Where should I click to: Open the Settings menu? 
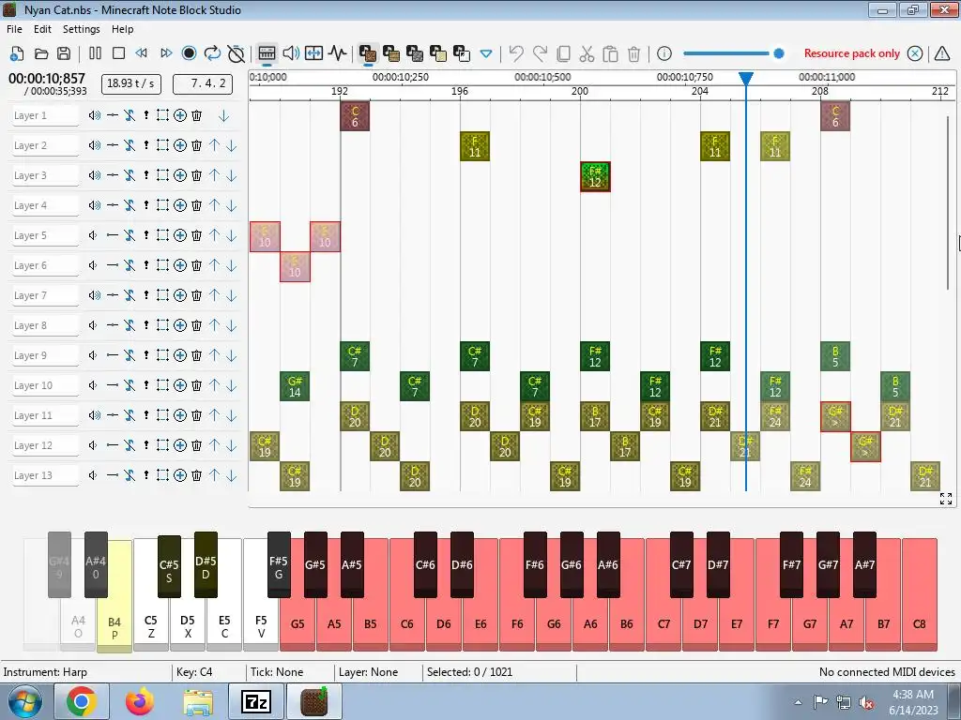pos(81,29)
